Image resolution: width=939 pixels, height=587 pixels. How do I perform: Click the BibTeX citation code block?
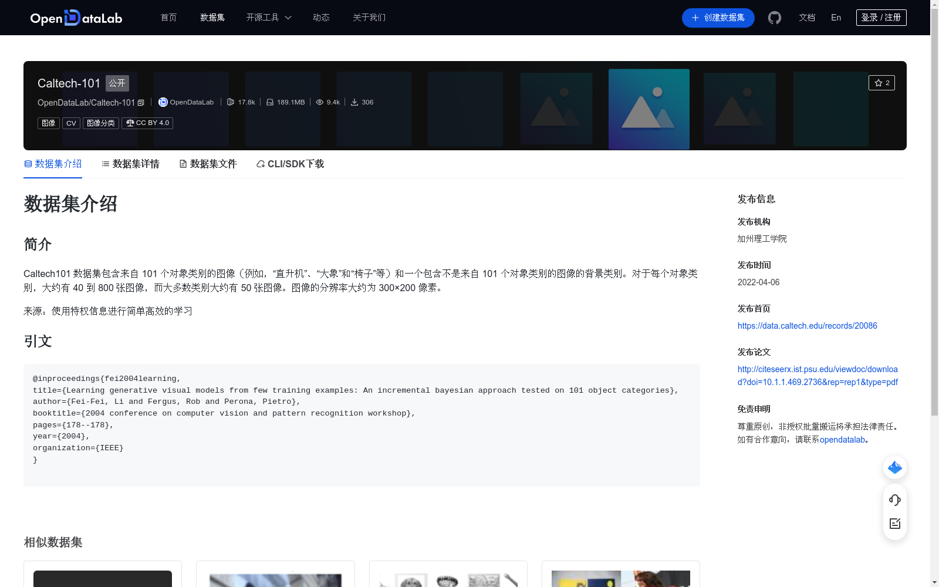[x=362, y=425]
